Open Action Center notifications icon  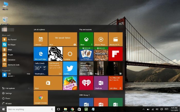162,109
